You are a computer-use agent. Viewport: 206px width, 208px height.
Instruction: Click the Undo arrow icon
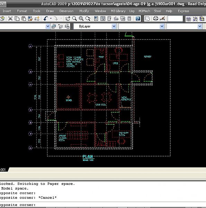46,19
